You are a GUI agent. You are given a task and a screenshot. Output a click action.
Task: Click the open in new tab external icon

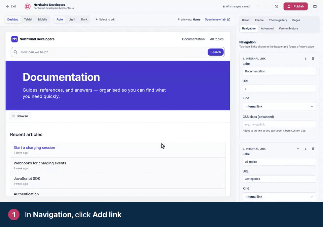pos(228,20)
